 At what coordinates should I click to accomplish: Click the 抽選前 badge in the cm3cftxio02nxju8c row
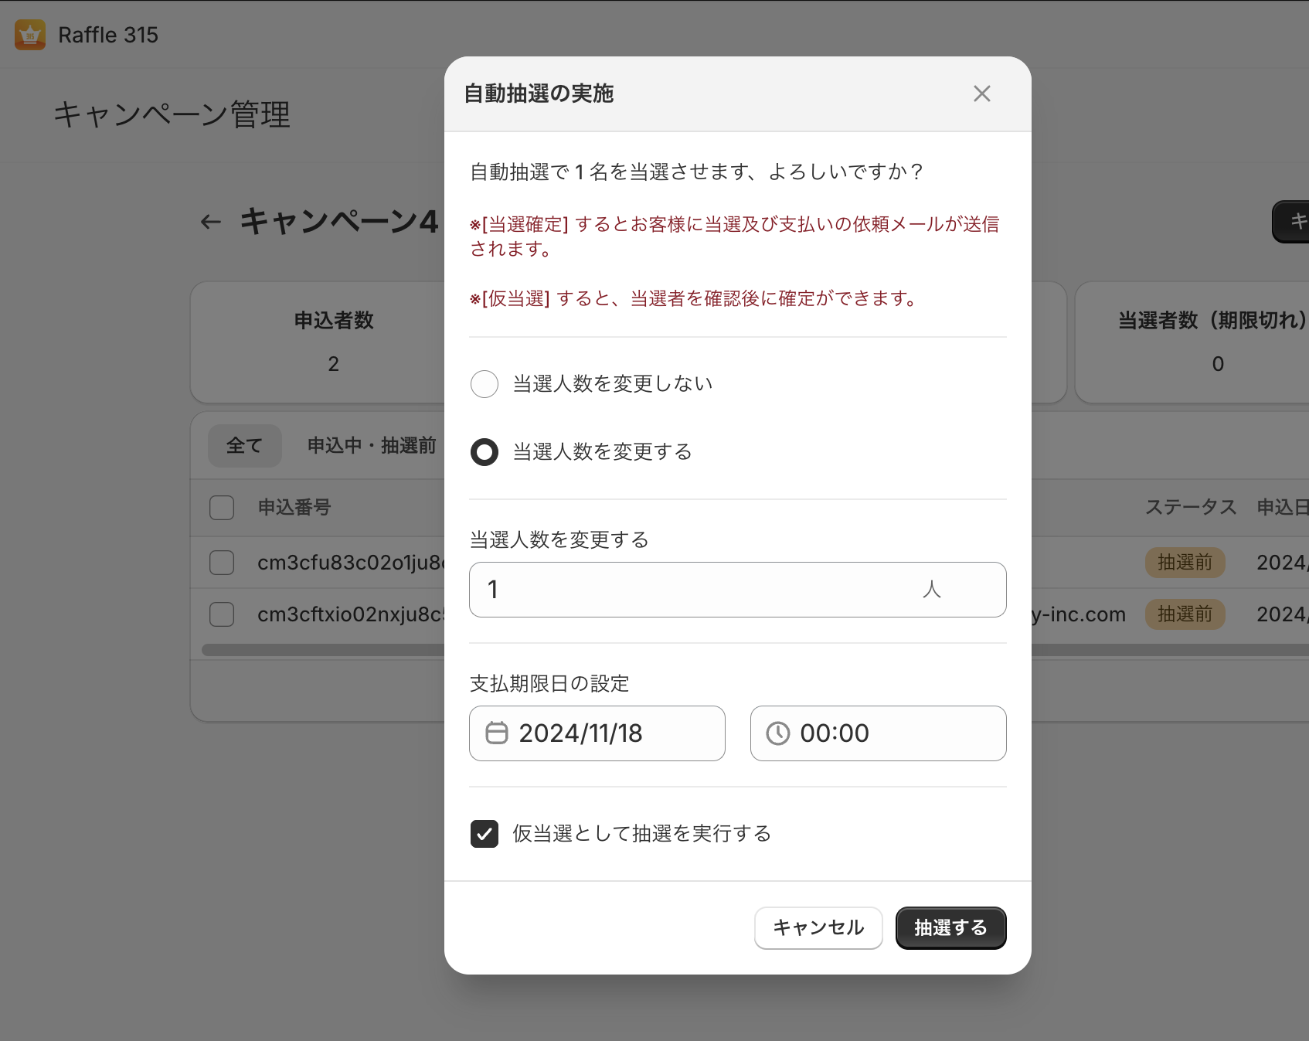pos(1185,614)
